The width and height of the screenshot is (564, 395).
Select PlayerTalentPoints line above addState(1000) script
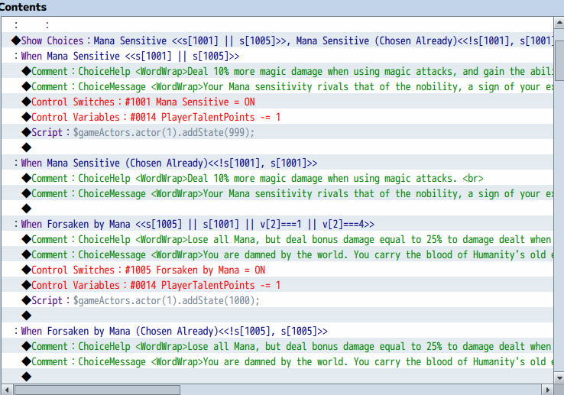tap(156, 285)
